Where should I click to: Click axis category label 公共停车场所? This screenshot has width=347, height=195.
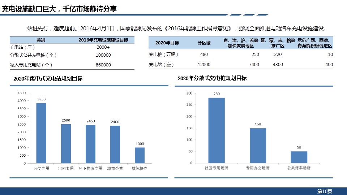click(299, 168)
